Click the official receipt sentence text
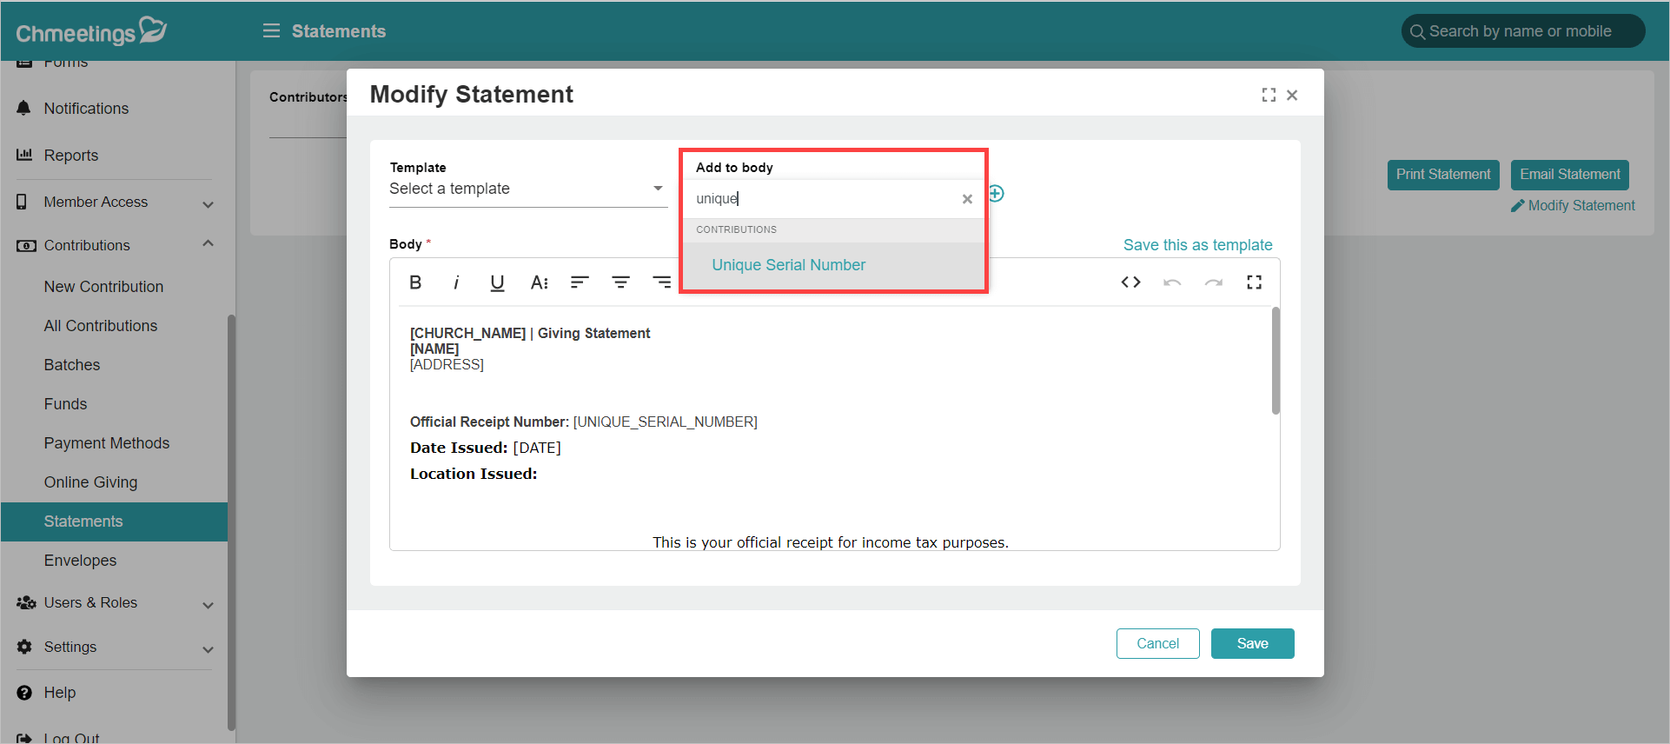The image size is (1670, 744). [831, 542]
